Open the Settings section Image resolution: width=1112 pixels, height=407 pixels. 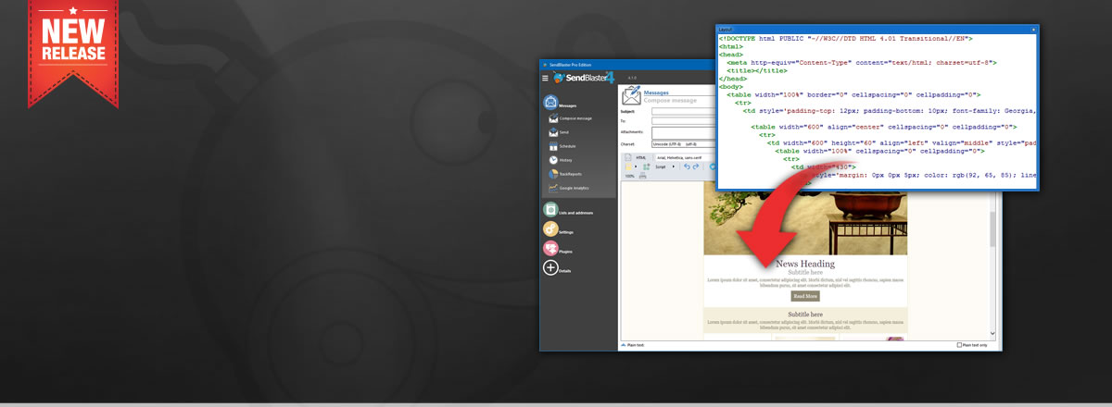558,229
